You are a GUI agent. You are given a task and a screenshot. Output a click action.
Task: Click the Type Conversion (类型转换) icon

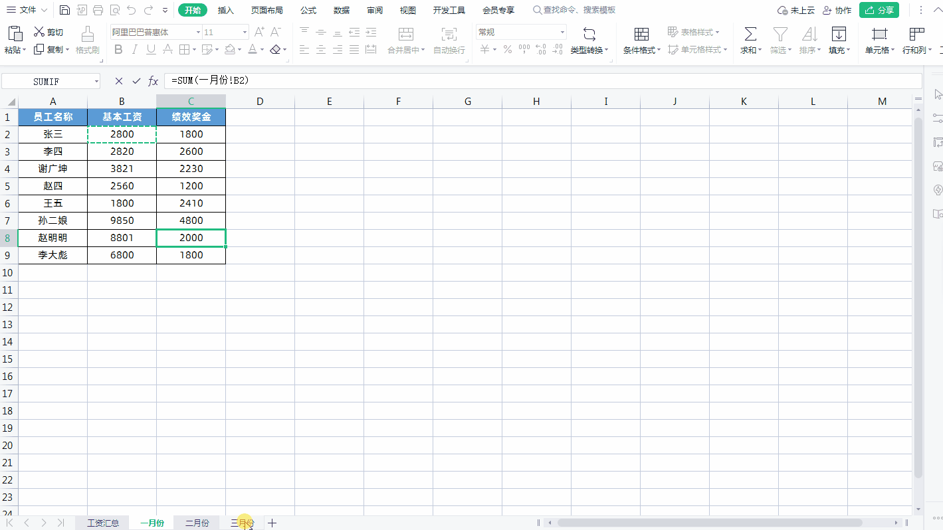click(589, 35)
